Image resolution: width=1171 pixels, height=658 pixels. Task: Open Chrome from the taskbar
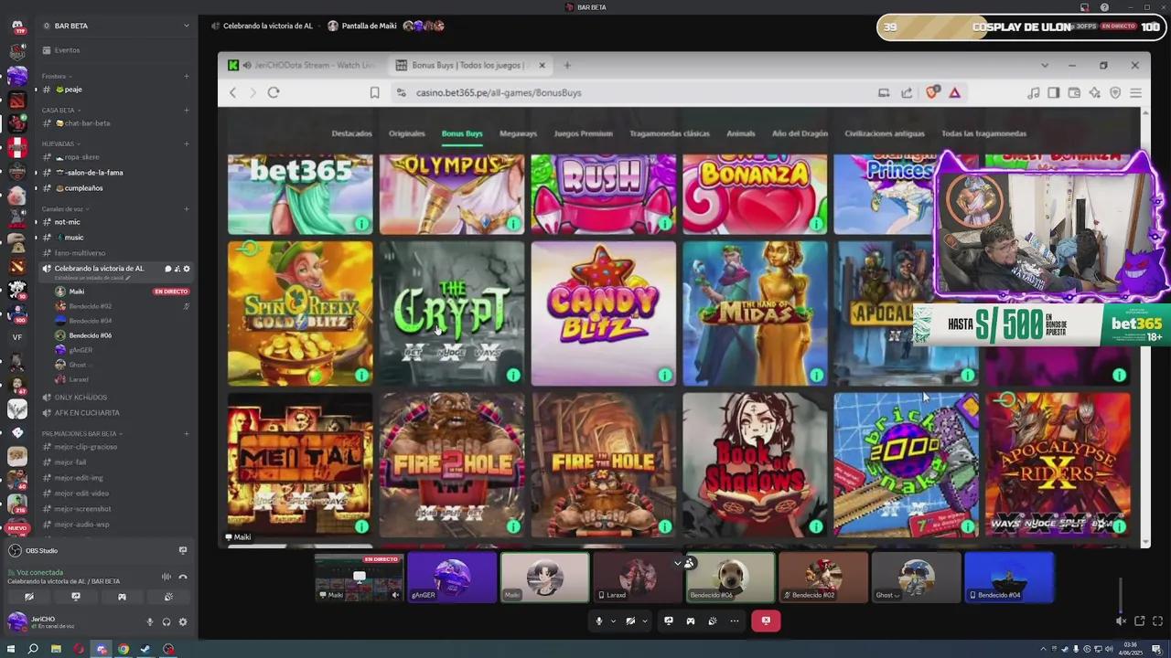point(124,650)
